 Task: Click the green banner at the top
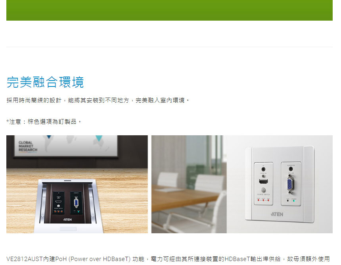point(169,10)
